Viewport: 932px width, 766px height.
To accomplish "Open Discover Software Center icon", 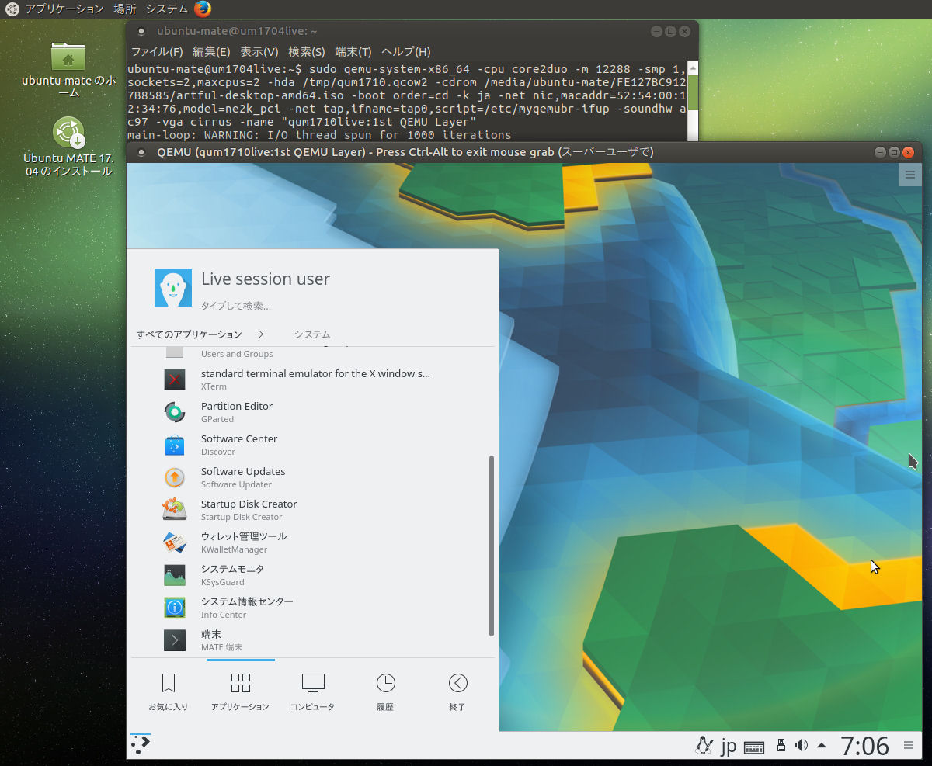I will pos(175,445).
